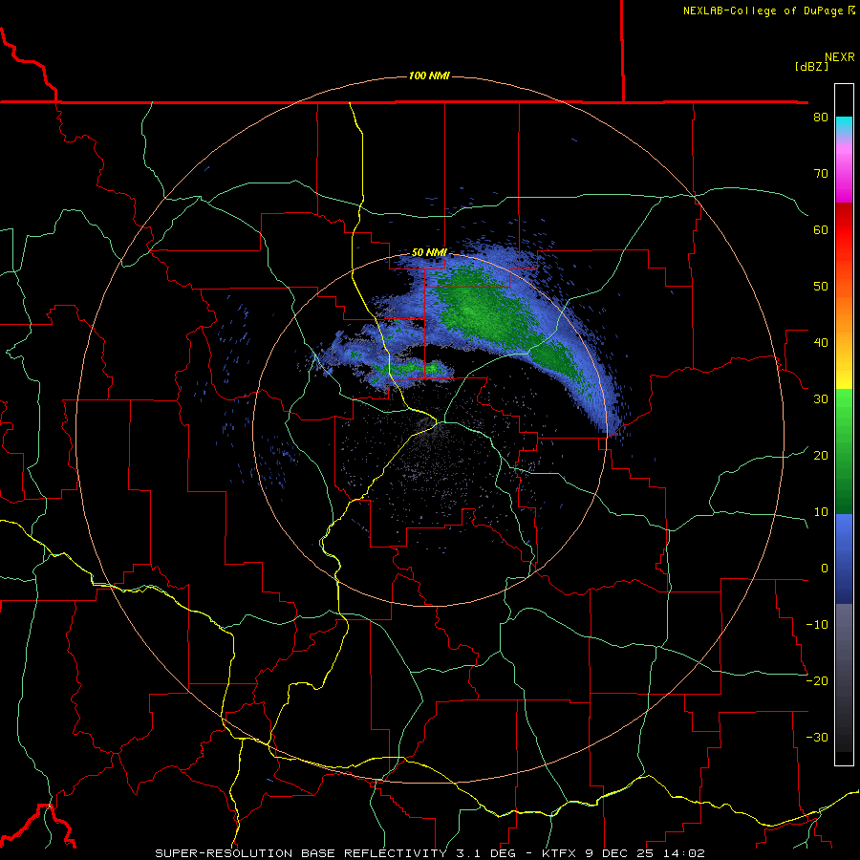Click the 30 dBZ scale value

pos(821,399)
